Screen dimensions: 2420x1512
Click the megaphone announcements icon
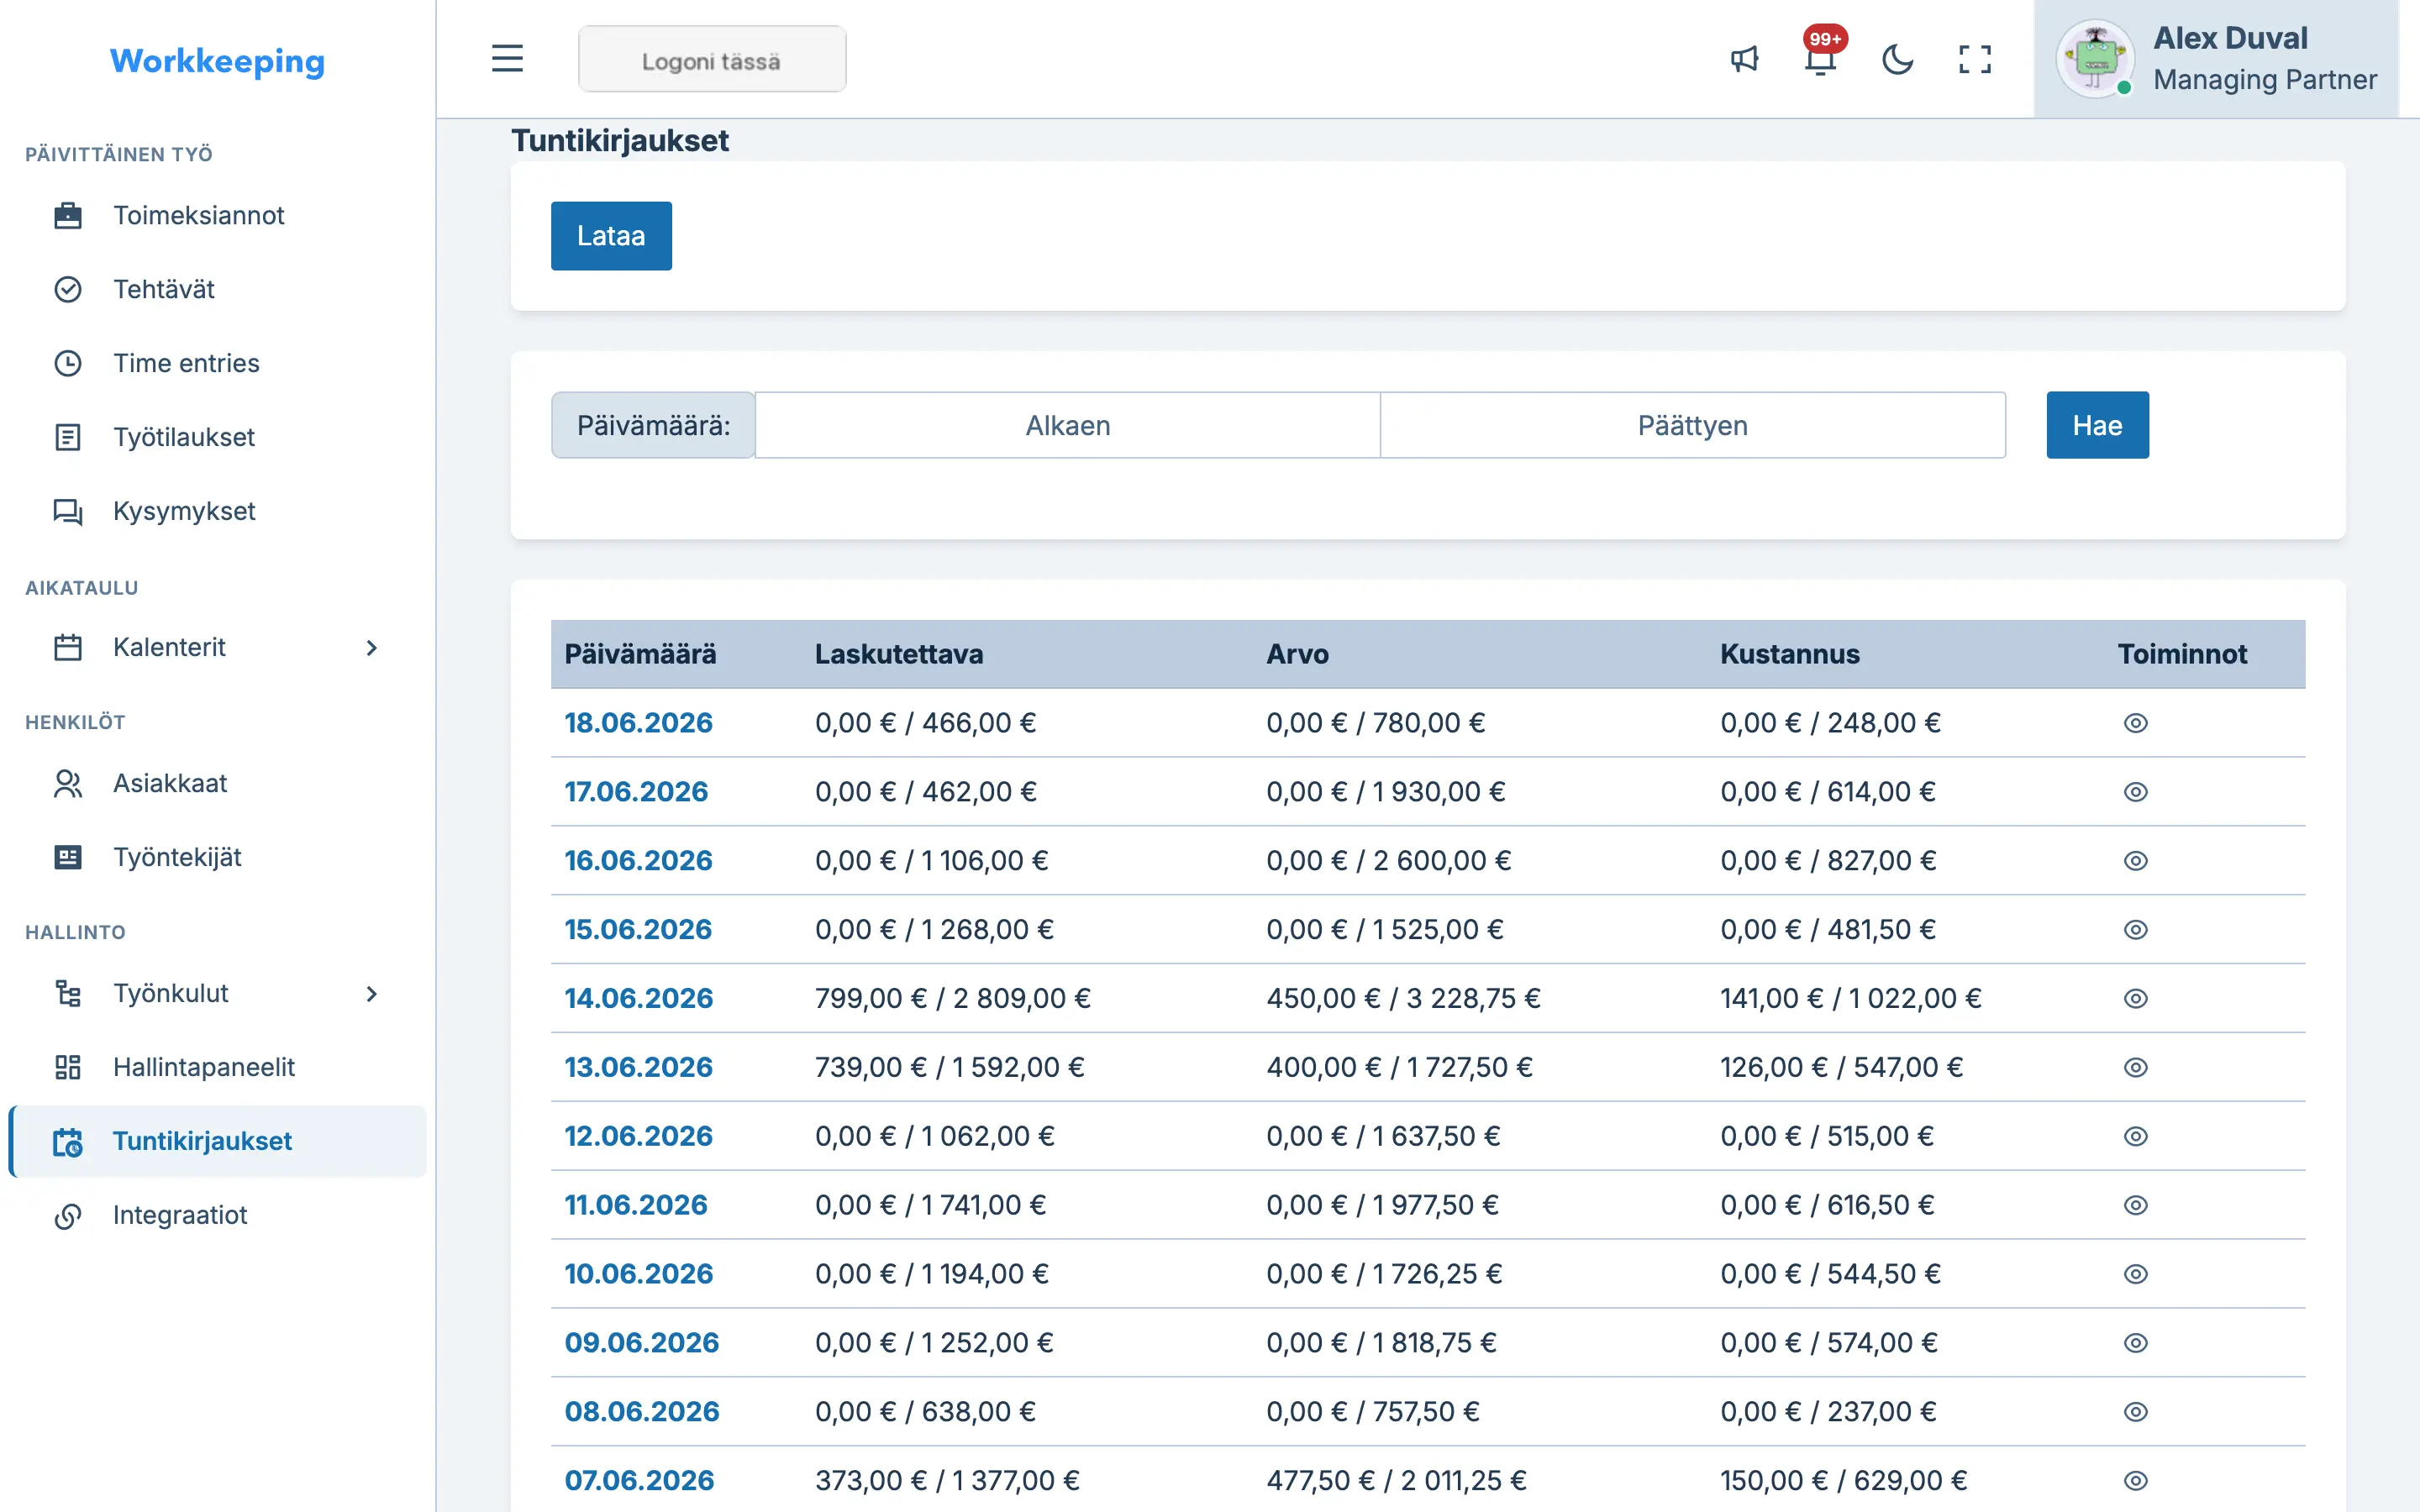click(1744, 59)
